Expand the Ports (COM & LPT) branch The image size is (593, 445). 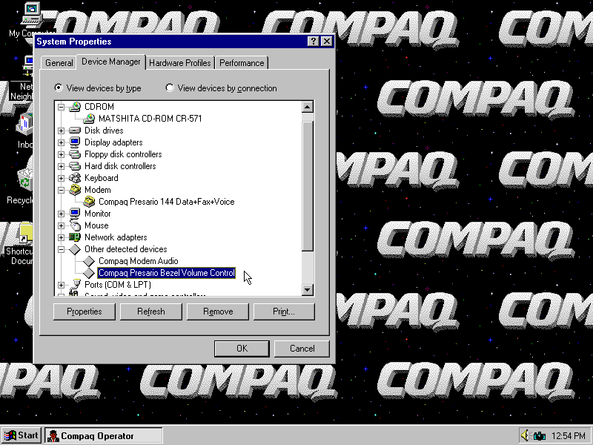pos(61,285)
